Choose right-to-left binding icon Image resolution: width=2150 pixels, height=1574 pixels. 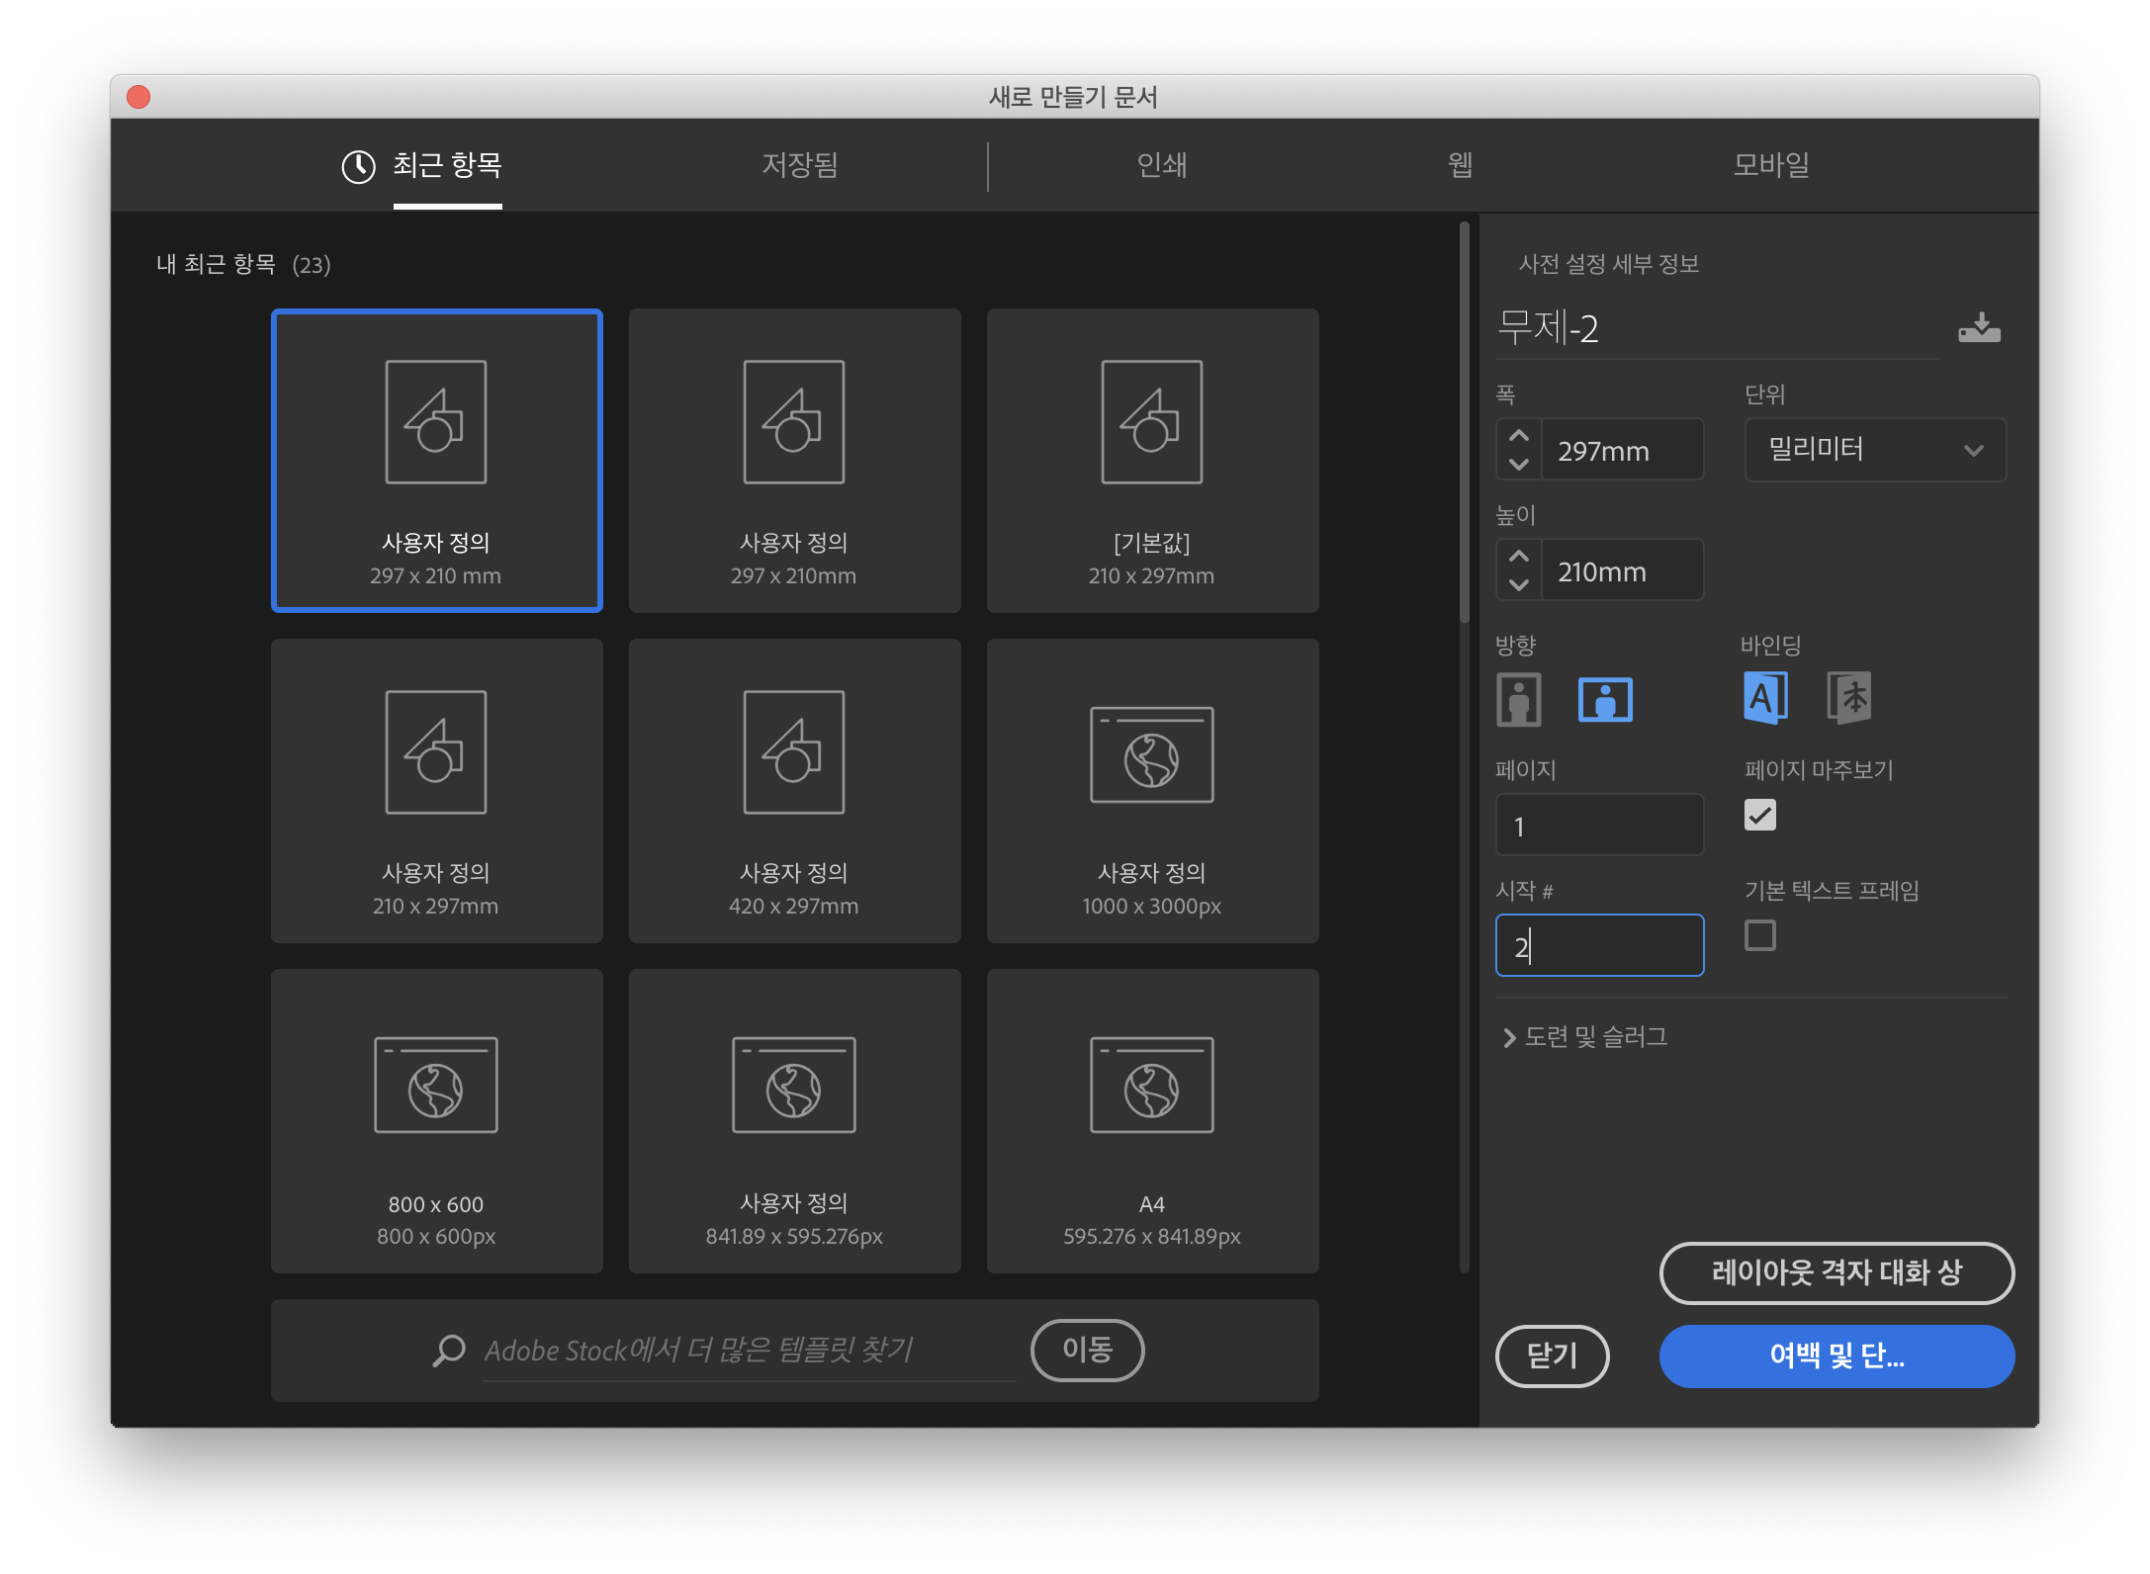[x=1848, y=697]
